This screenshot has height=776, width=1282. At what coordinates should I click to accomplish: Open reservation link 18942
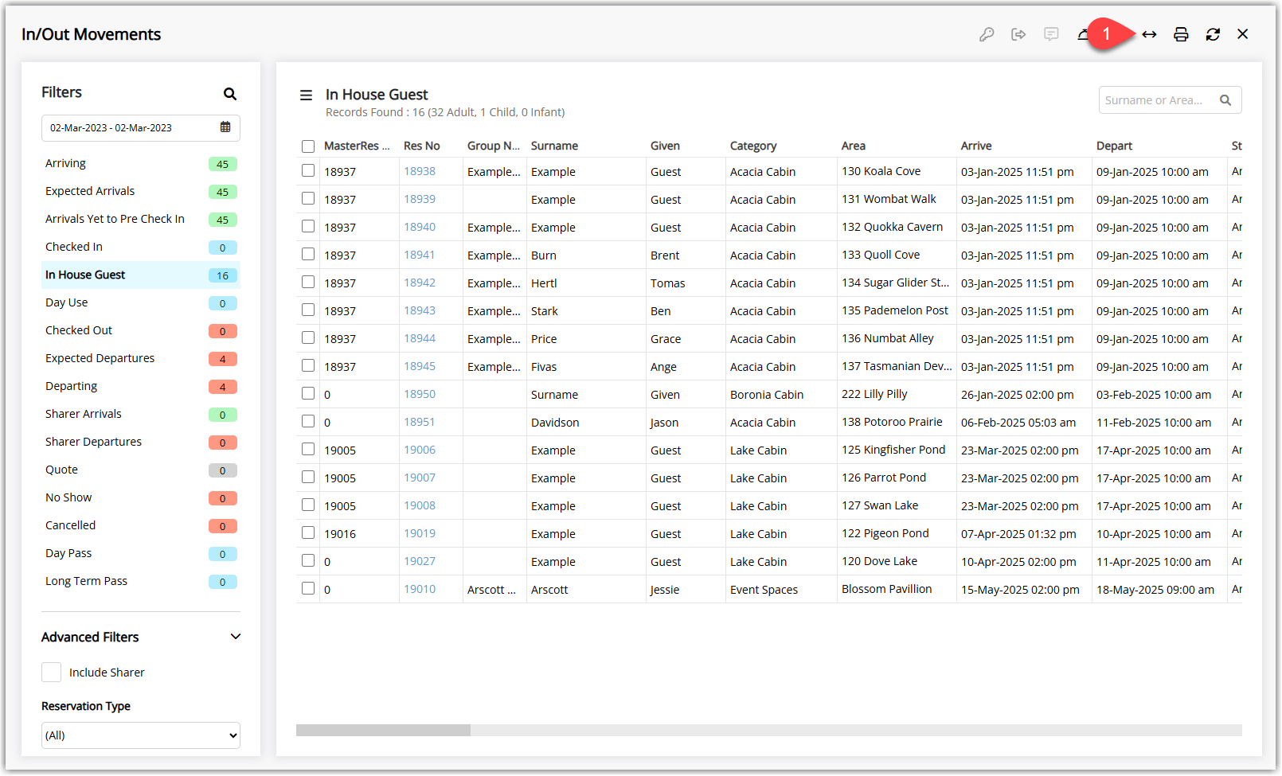(x=420, y=283)
